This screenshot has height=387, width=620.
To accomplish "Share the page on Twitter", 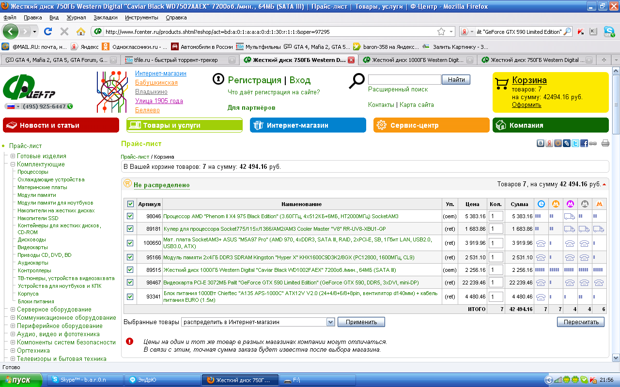I will 575,143.
